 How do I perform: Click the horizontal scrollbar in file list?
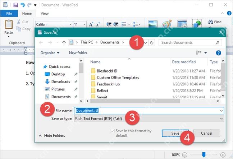pos(135,101)
